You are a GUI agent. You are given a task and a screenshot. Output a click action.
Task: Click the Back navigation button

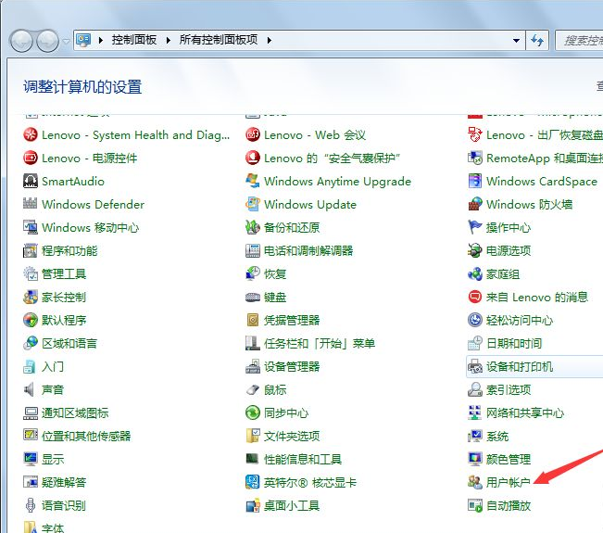pos(21,41)
